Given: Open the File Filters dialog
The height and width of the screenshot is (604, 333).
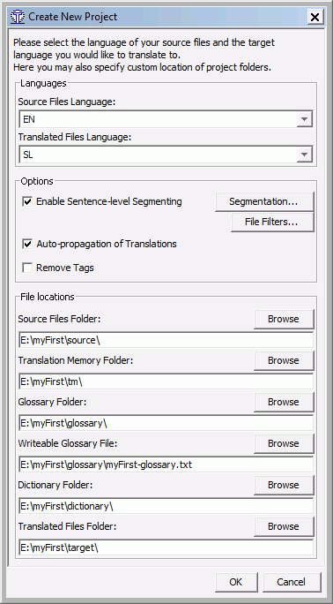Looking at the screenshot, I should click(272, 222).
